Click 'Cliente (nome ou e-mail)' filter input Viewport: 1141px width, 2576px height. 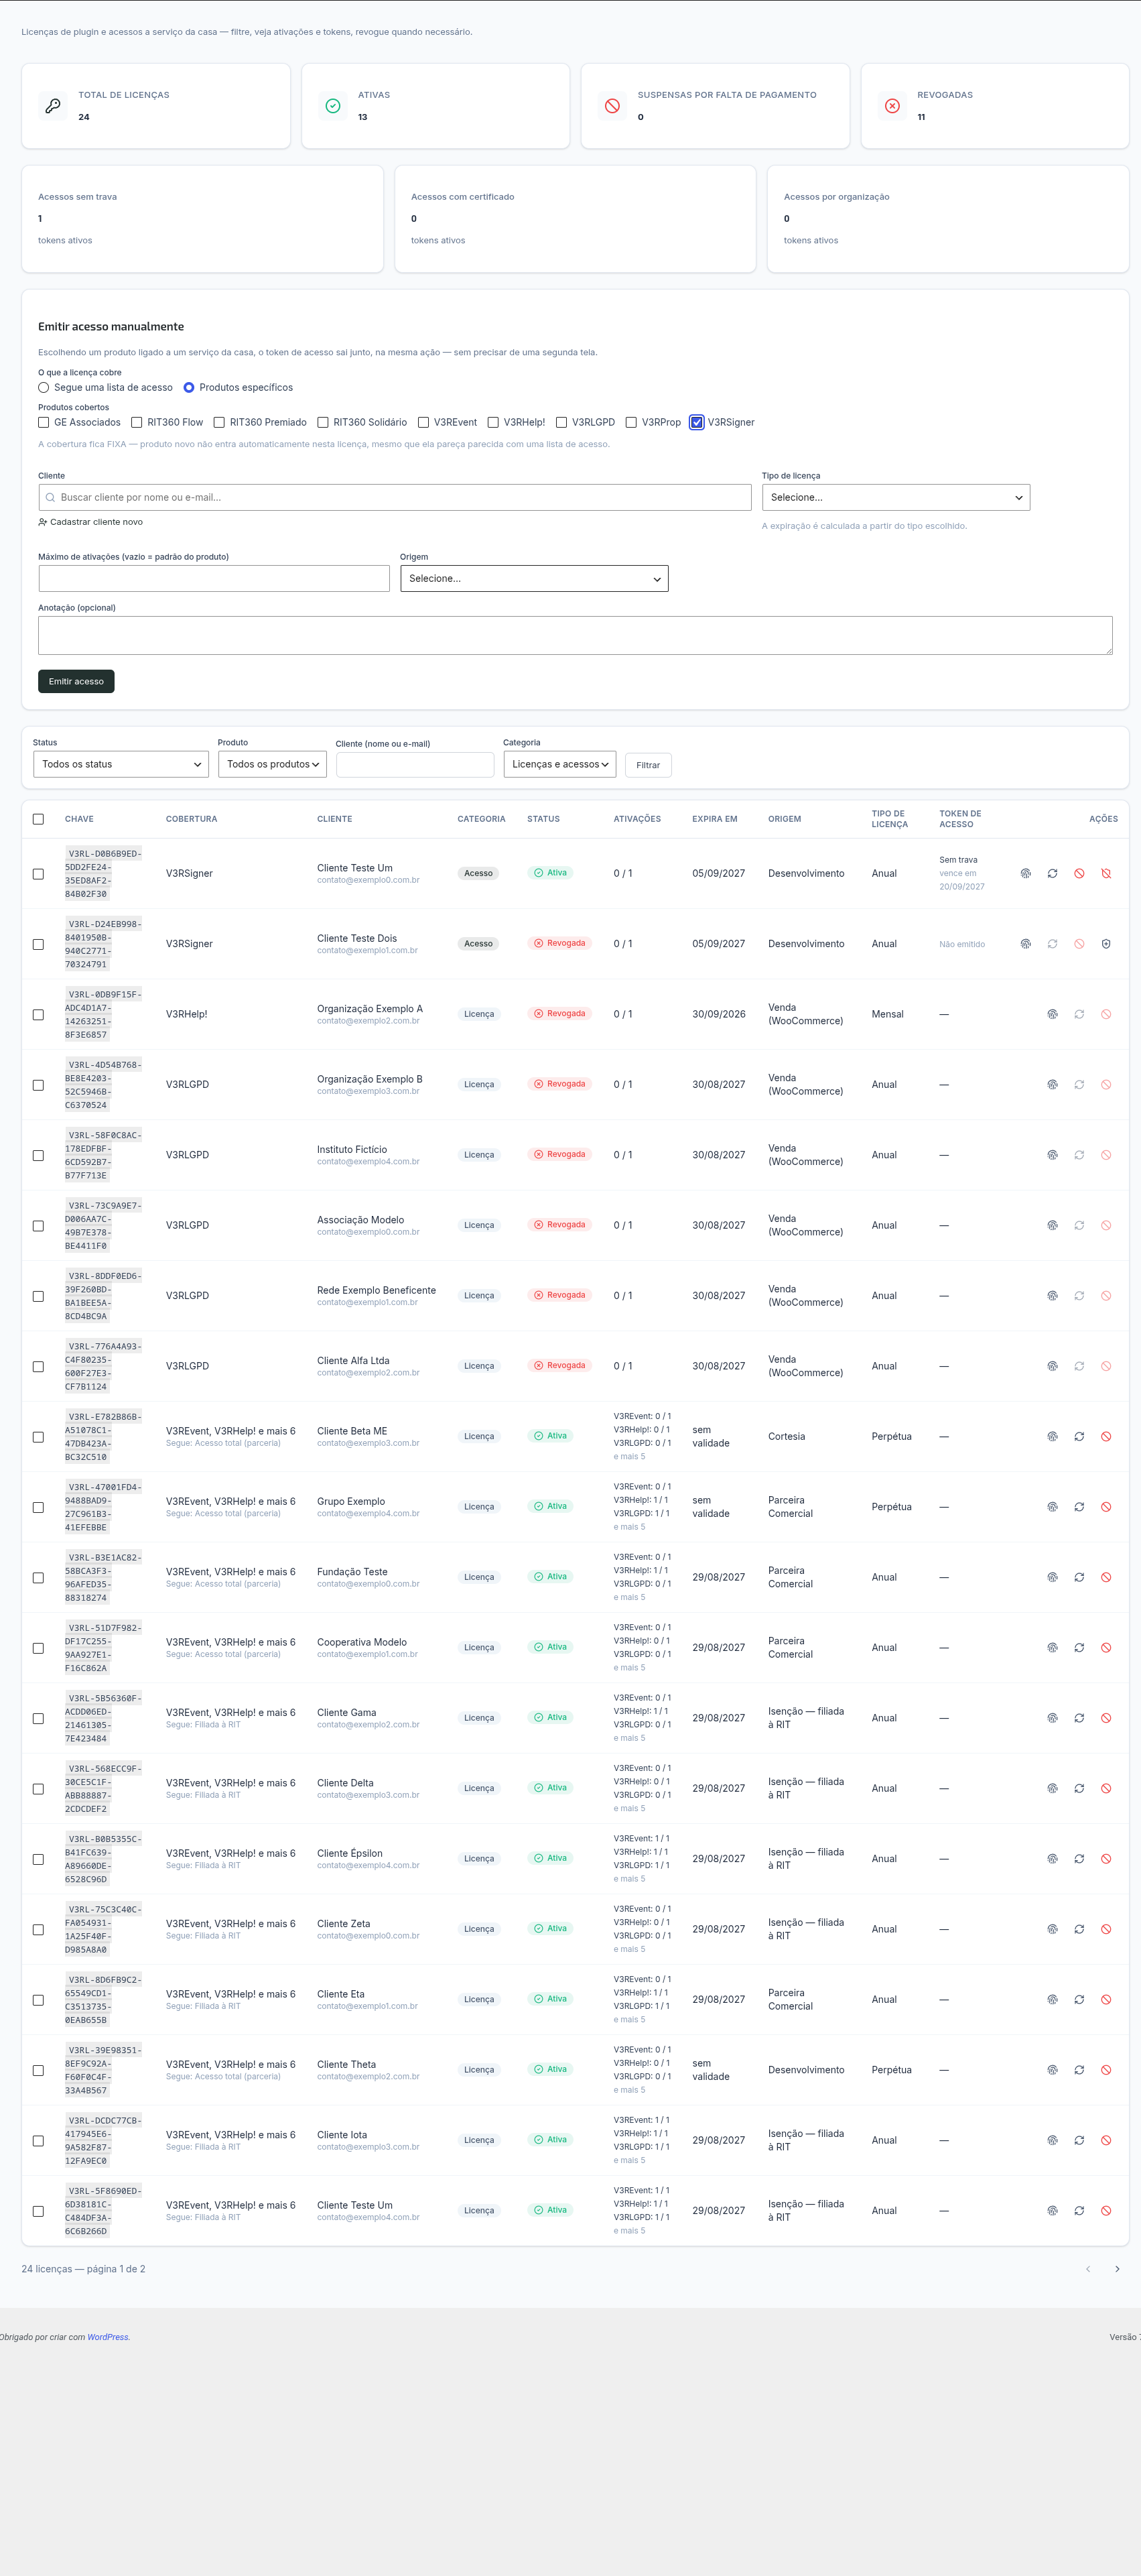coord(415,766)
